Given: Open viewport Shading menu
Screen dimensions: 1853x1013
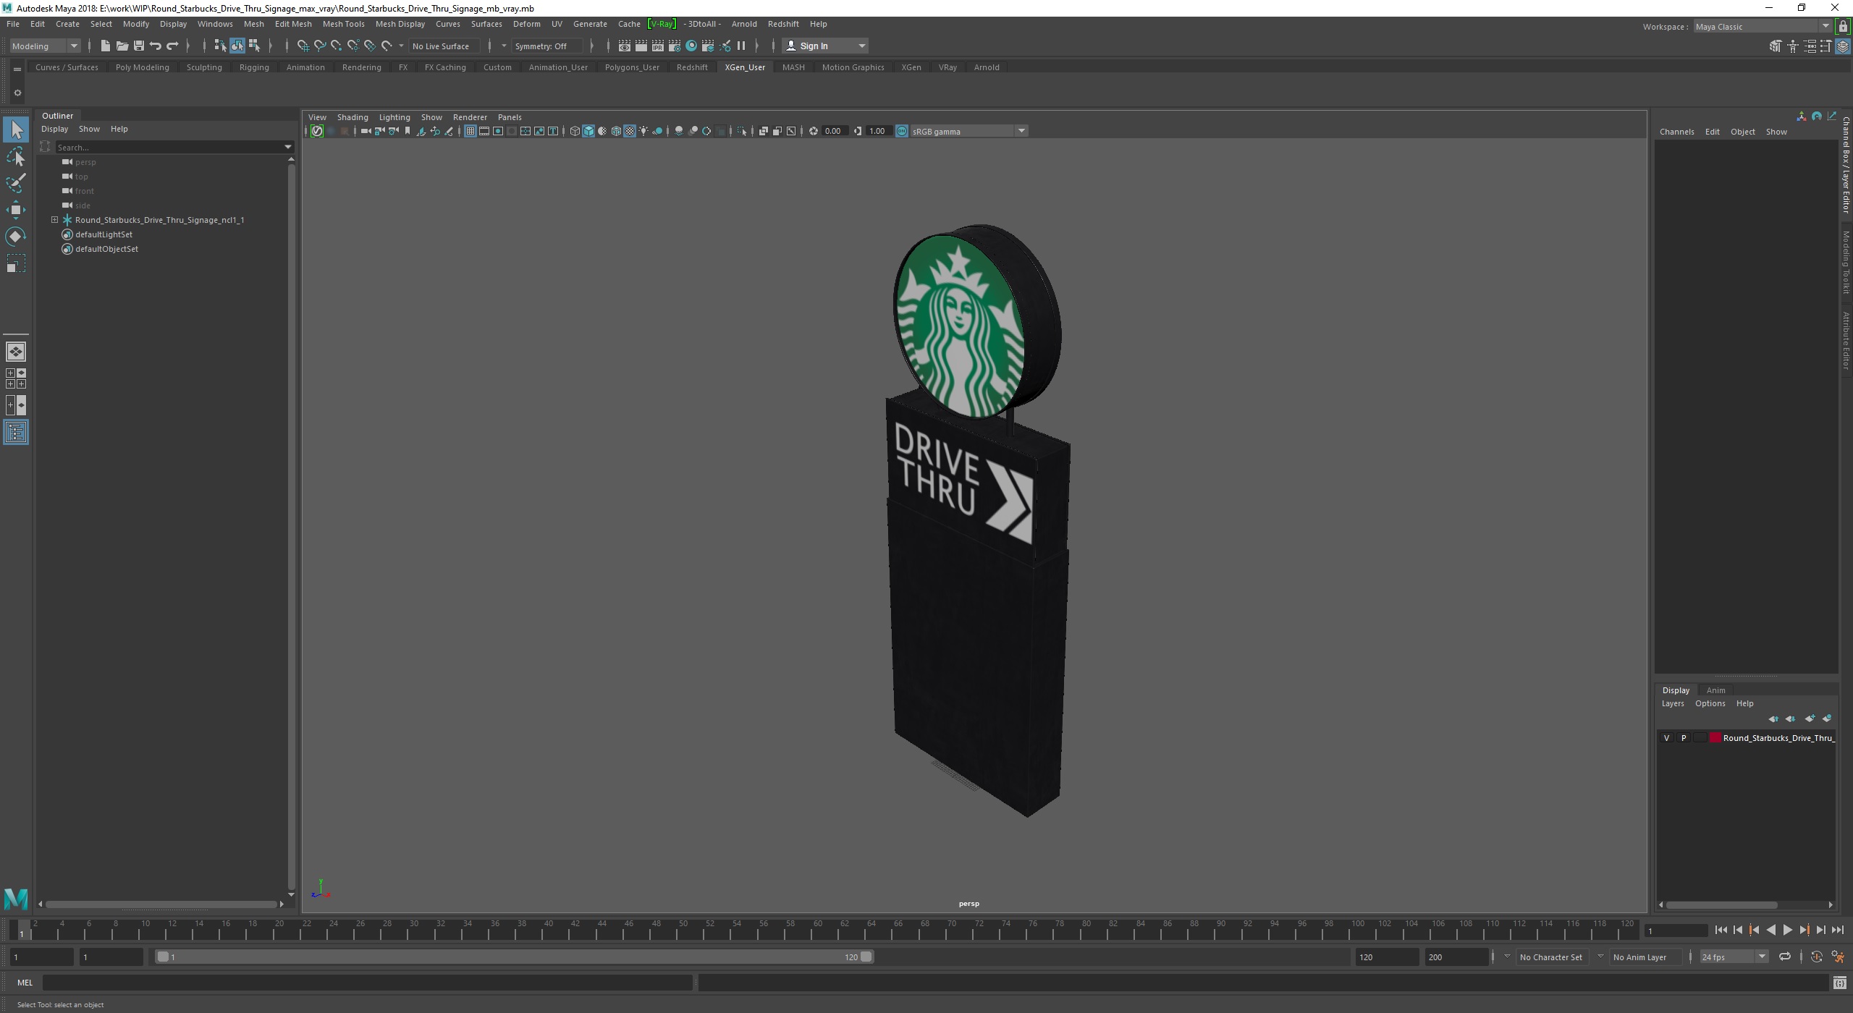Looking at the screenshot, I should click(353, 117).
